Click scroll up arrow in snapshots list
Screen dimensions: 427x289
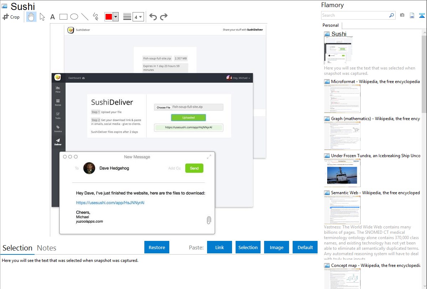(x=424, y=32)
